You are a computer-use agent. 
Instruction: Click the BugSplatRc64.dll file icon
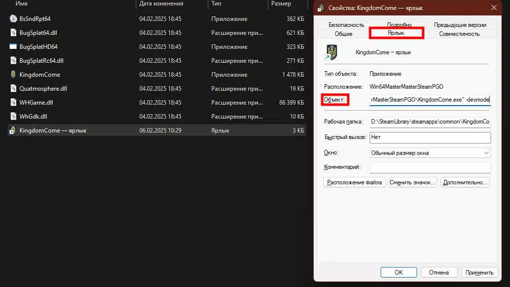tap(13, 61)
